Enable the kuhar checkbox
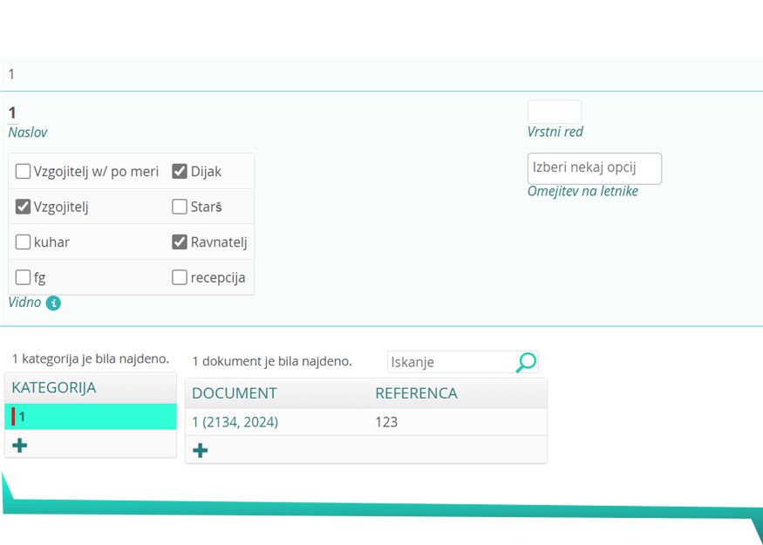Image resolution: width=763 pixels, height=545 pixels. click(x=24, y=242)
